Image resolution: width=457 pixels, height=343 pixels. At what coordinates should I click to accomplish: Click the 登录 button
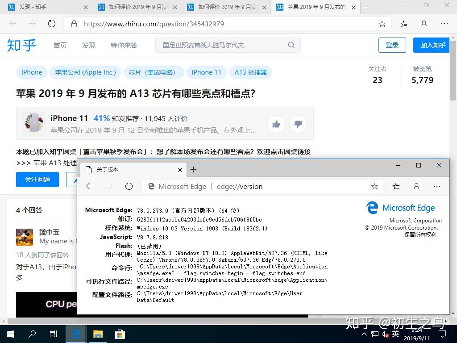click(x=392, y=45)
